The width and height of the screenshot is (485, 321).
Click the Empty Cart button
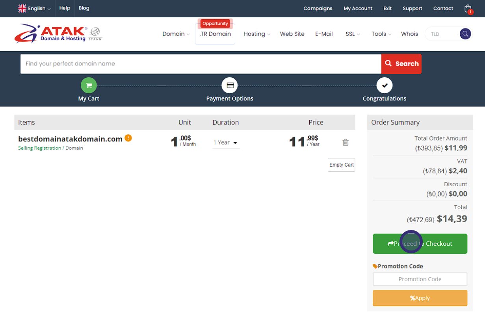342,165
